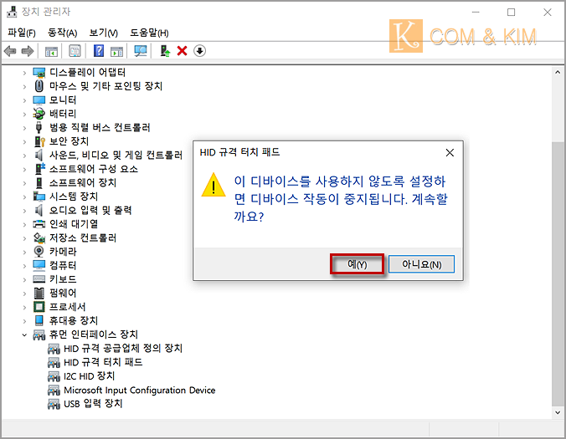Click the keyboard icon beside 키보드

point(39,279)
